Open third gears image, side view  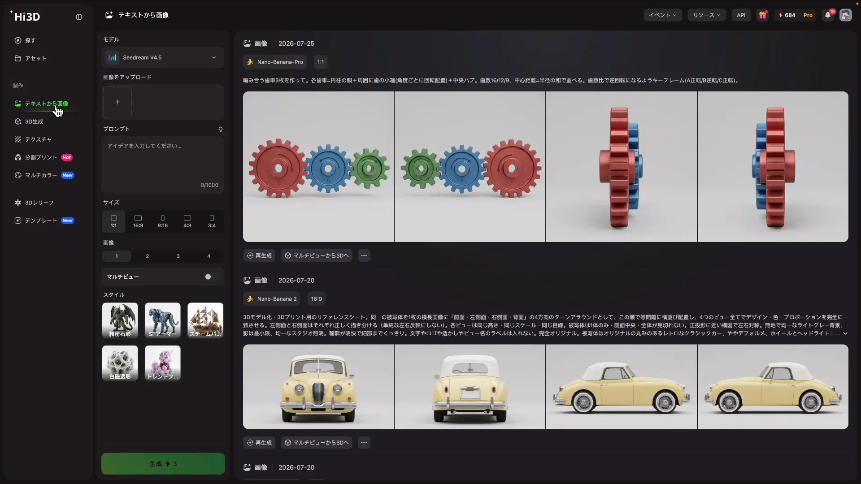coord(622,167)
